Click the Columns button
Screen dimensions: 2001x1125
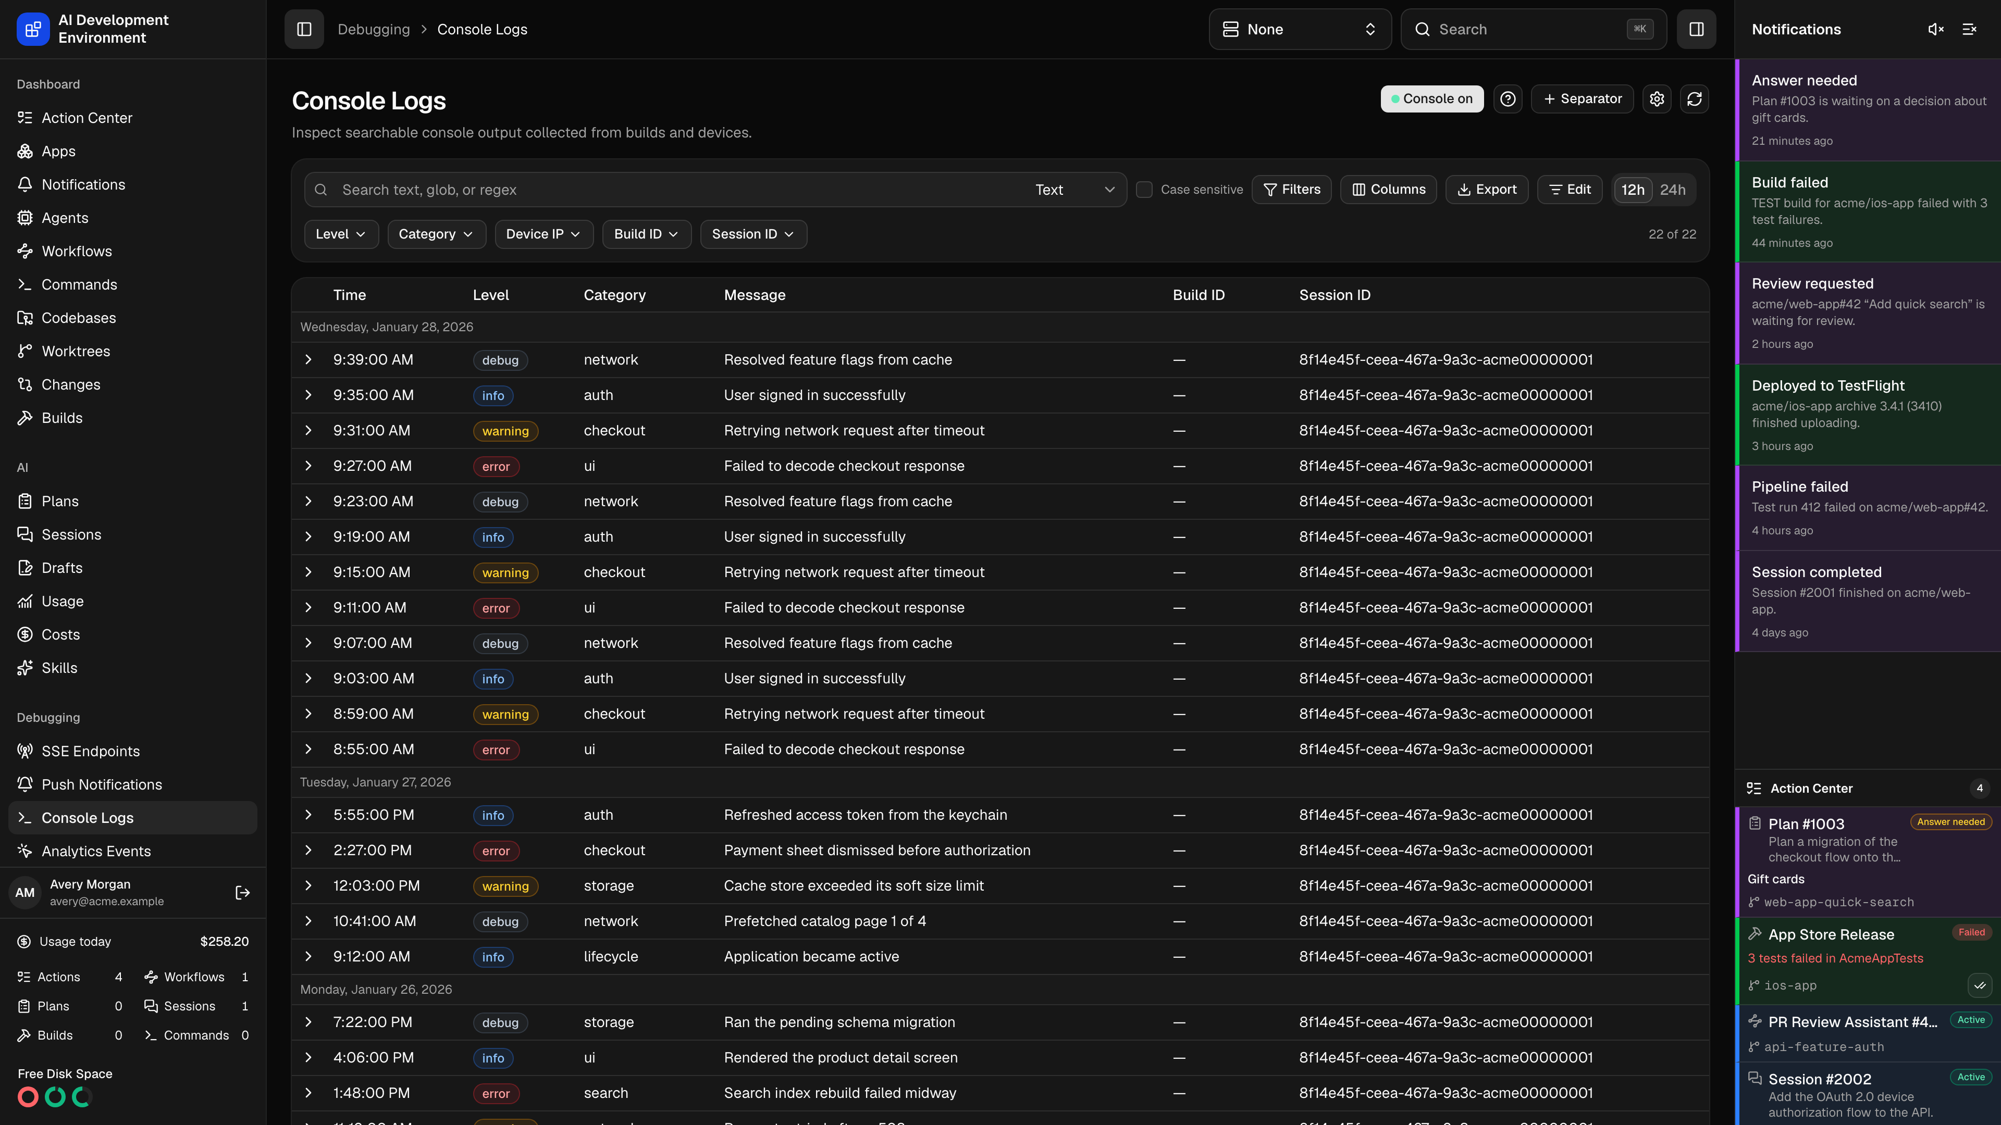[1388, 190]
